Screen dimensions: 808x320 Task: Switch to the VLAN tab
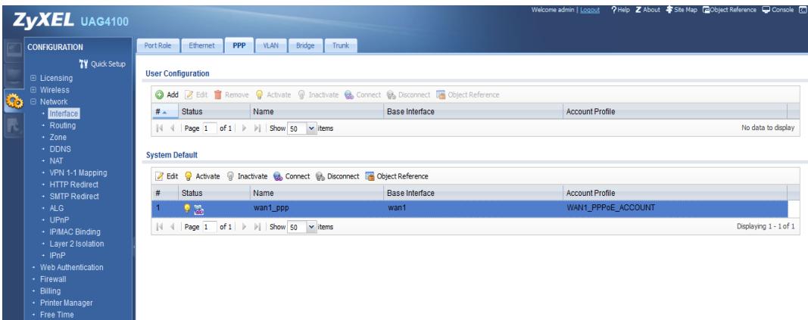(270, 46)
